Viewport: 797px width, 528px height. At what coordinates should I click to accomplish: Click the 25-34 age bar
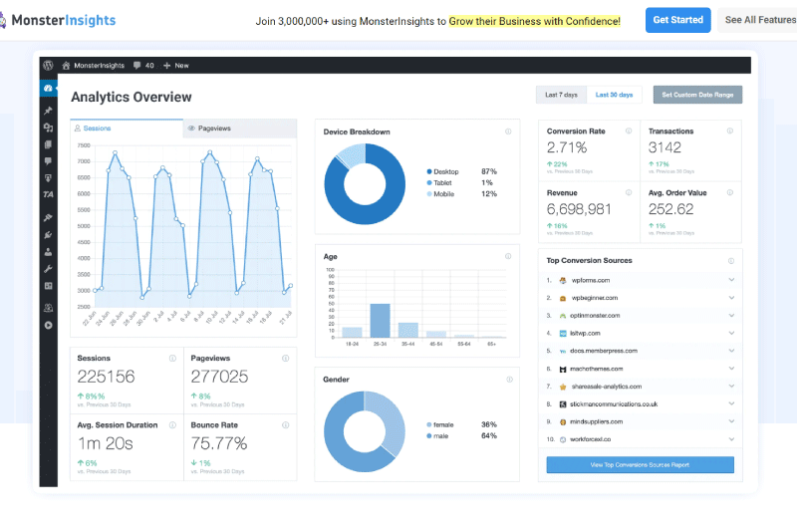[380, 321]
